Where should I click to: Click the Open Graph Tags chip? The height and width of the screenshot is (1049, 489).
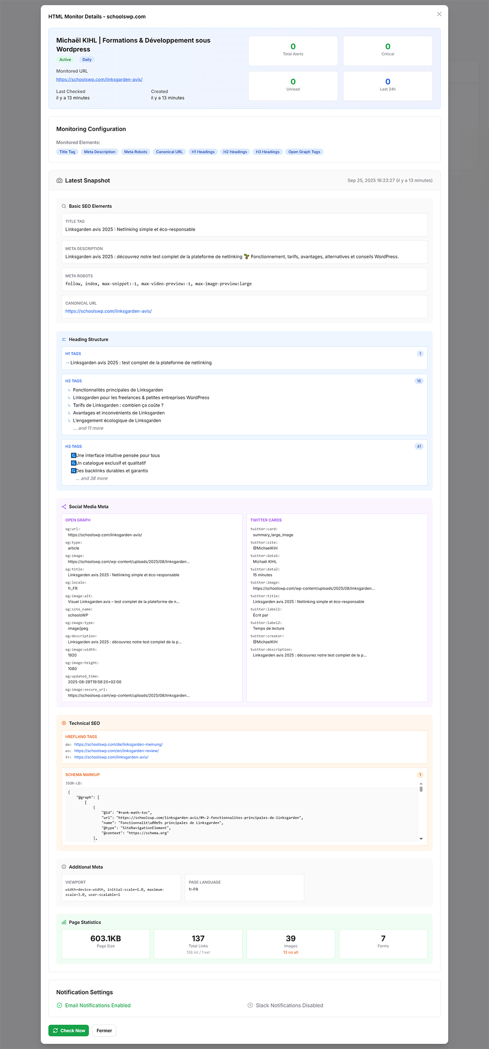pyautogui.click(x=304, y=152)
